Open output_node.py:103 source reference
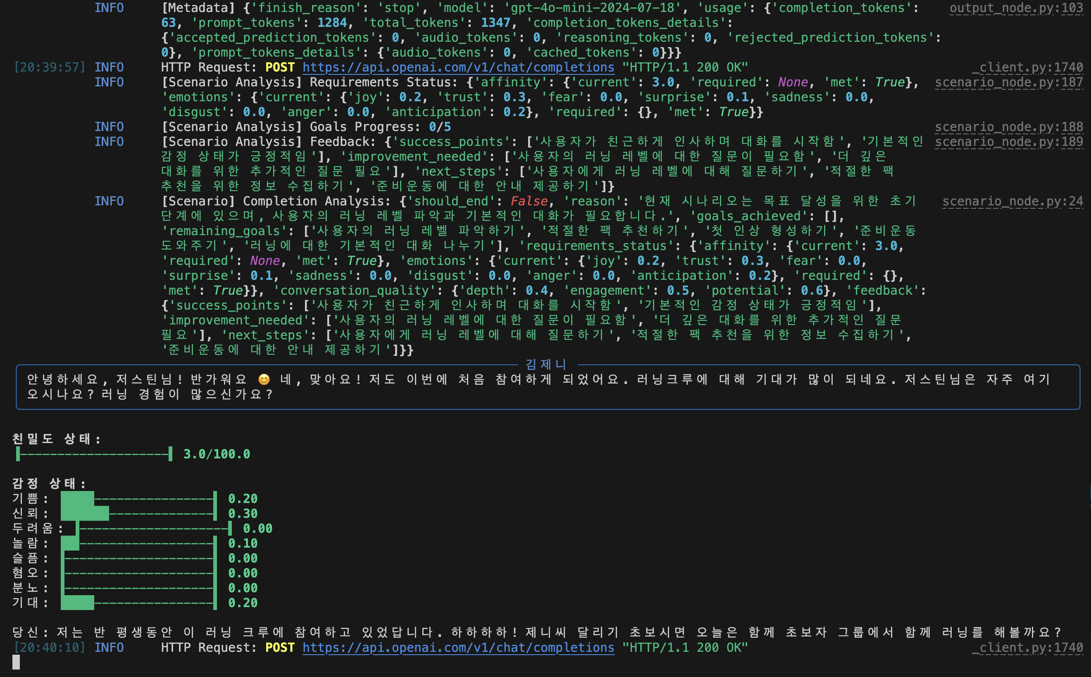The image size is (1091, 677). pyautogui.click(x=1016, y=8)
